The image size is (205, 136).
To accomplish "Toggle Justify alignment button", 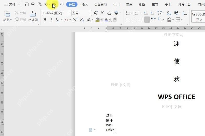I will point(147,20).
